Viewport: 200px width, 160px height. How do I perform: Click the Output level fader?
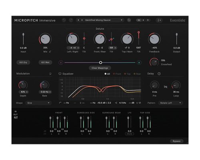177,34
